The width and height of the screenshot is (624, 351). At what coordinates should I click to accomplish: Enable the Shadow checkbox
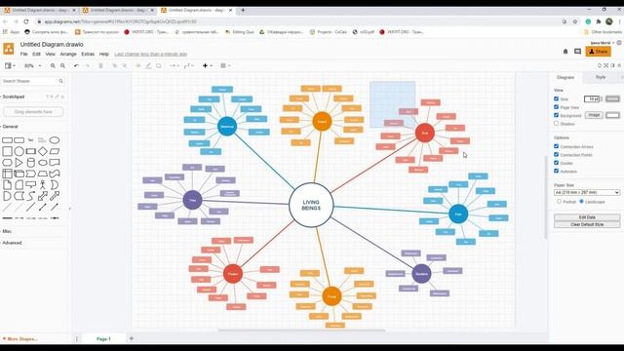pyautogui.click(x=557, y=124)
